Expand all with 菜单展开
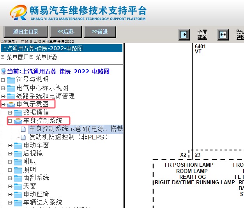244x208 pixels. 18,57
